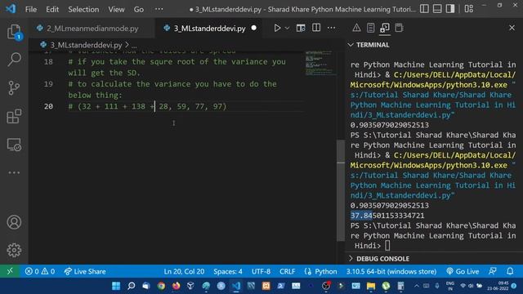Open the Windows taskbar search
The width and height of the screenshot is (523, 294).
pos(131,286)
